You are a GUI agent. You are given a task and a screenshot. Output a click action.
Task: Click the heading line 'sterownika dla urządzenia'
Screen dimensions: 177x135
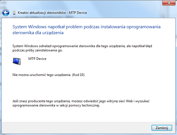click(38, 33)
